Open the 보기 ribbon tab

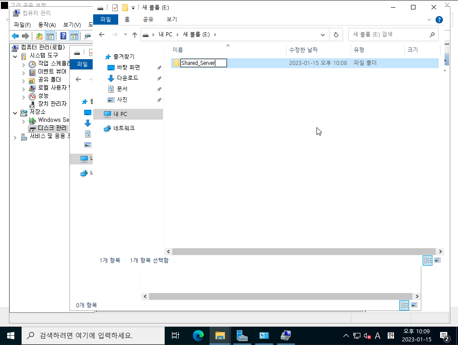point(172,19)
